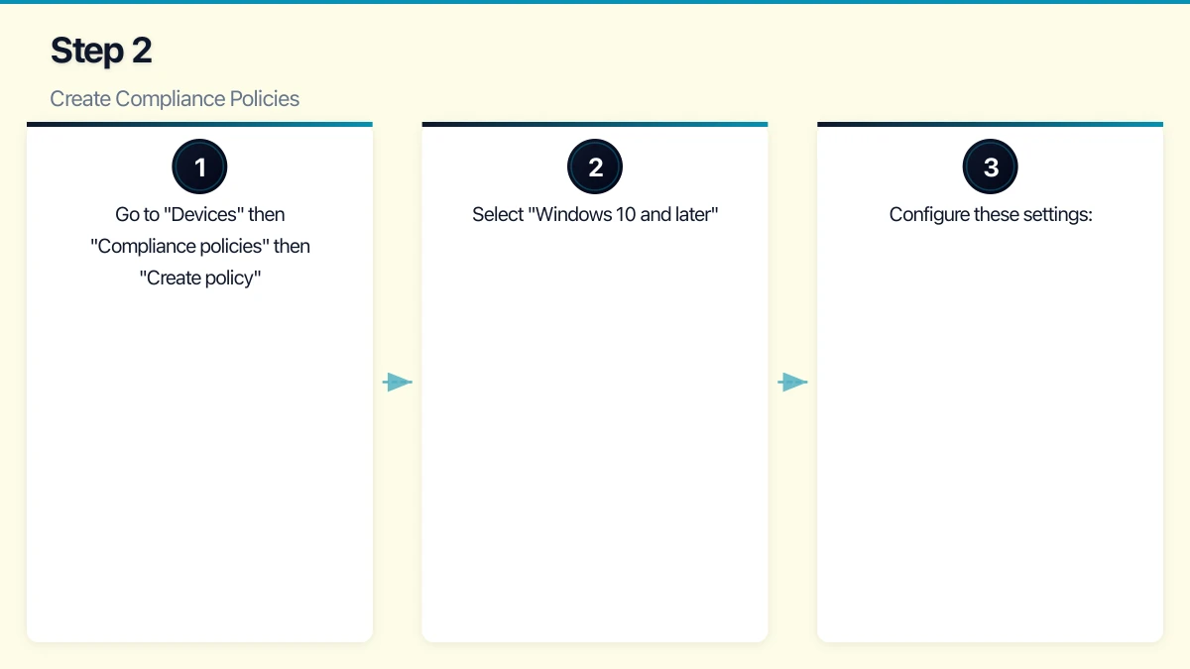Image resolution: width=1190 pixels, height=669 pixels.
Task: Click the arrow between steps 2 and 3
Action: [793, 382]
